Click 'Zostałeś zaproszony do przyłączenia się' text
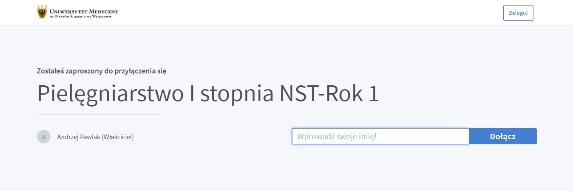 tap(102, 71)
